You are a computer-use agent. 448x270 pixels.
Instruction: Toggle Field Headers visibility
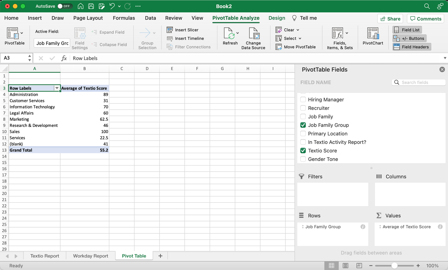click(411, 47)
